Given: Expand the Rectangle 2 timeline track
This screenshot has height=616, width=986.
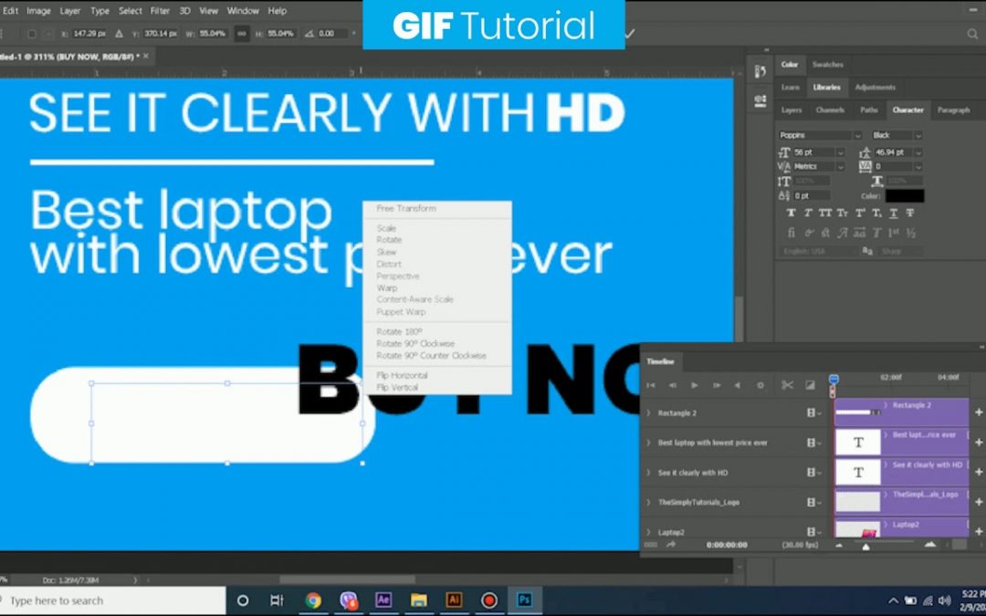Looking at the screenshot, I should 649,413.
